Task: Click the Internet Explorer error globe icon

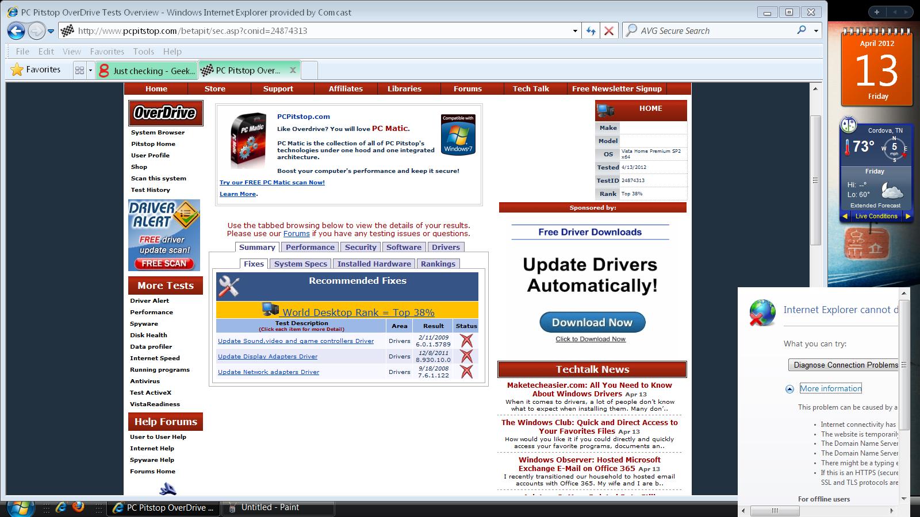Action: coord(762,312)
